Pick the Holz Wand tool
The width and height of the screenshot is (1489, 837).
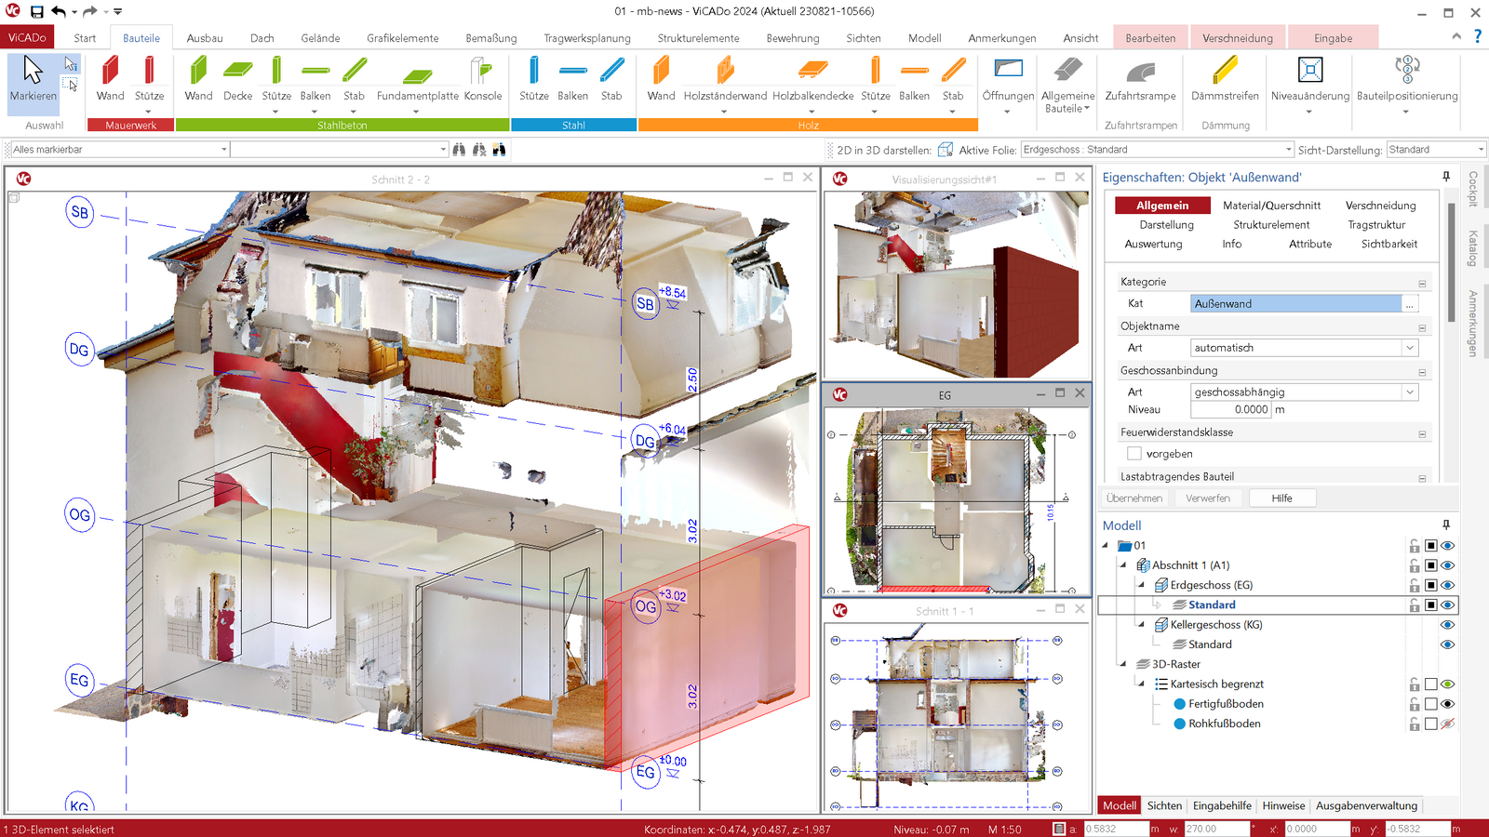(x=661, y=79)
